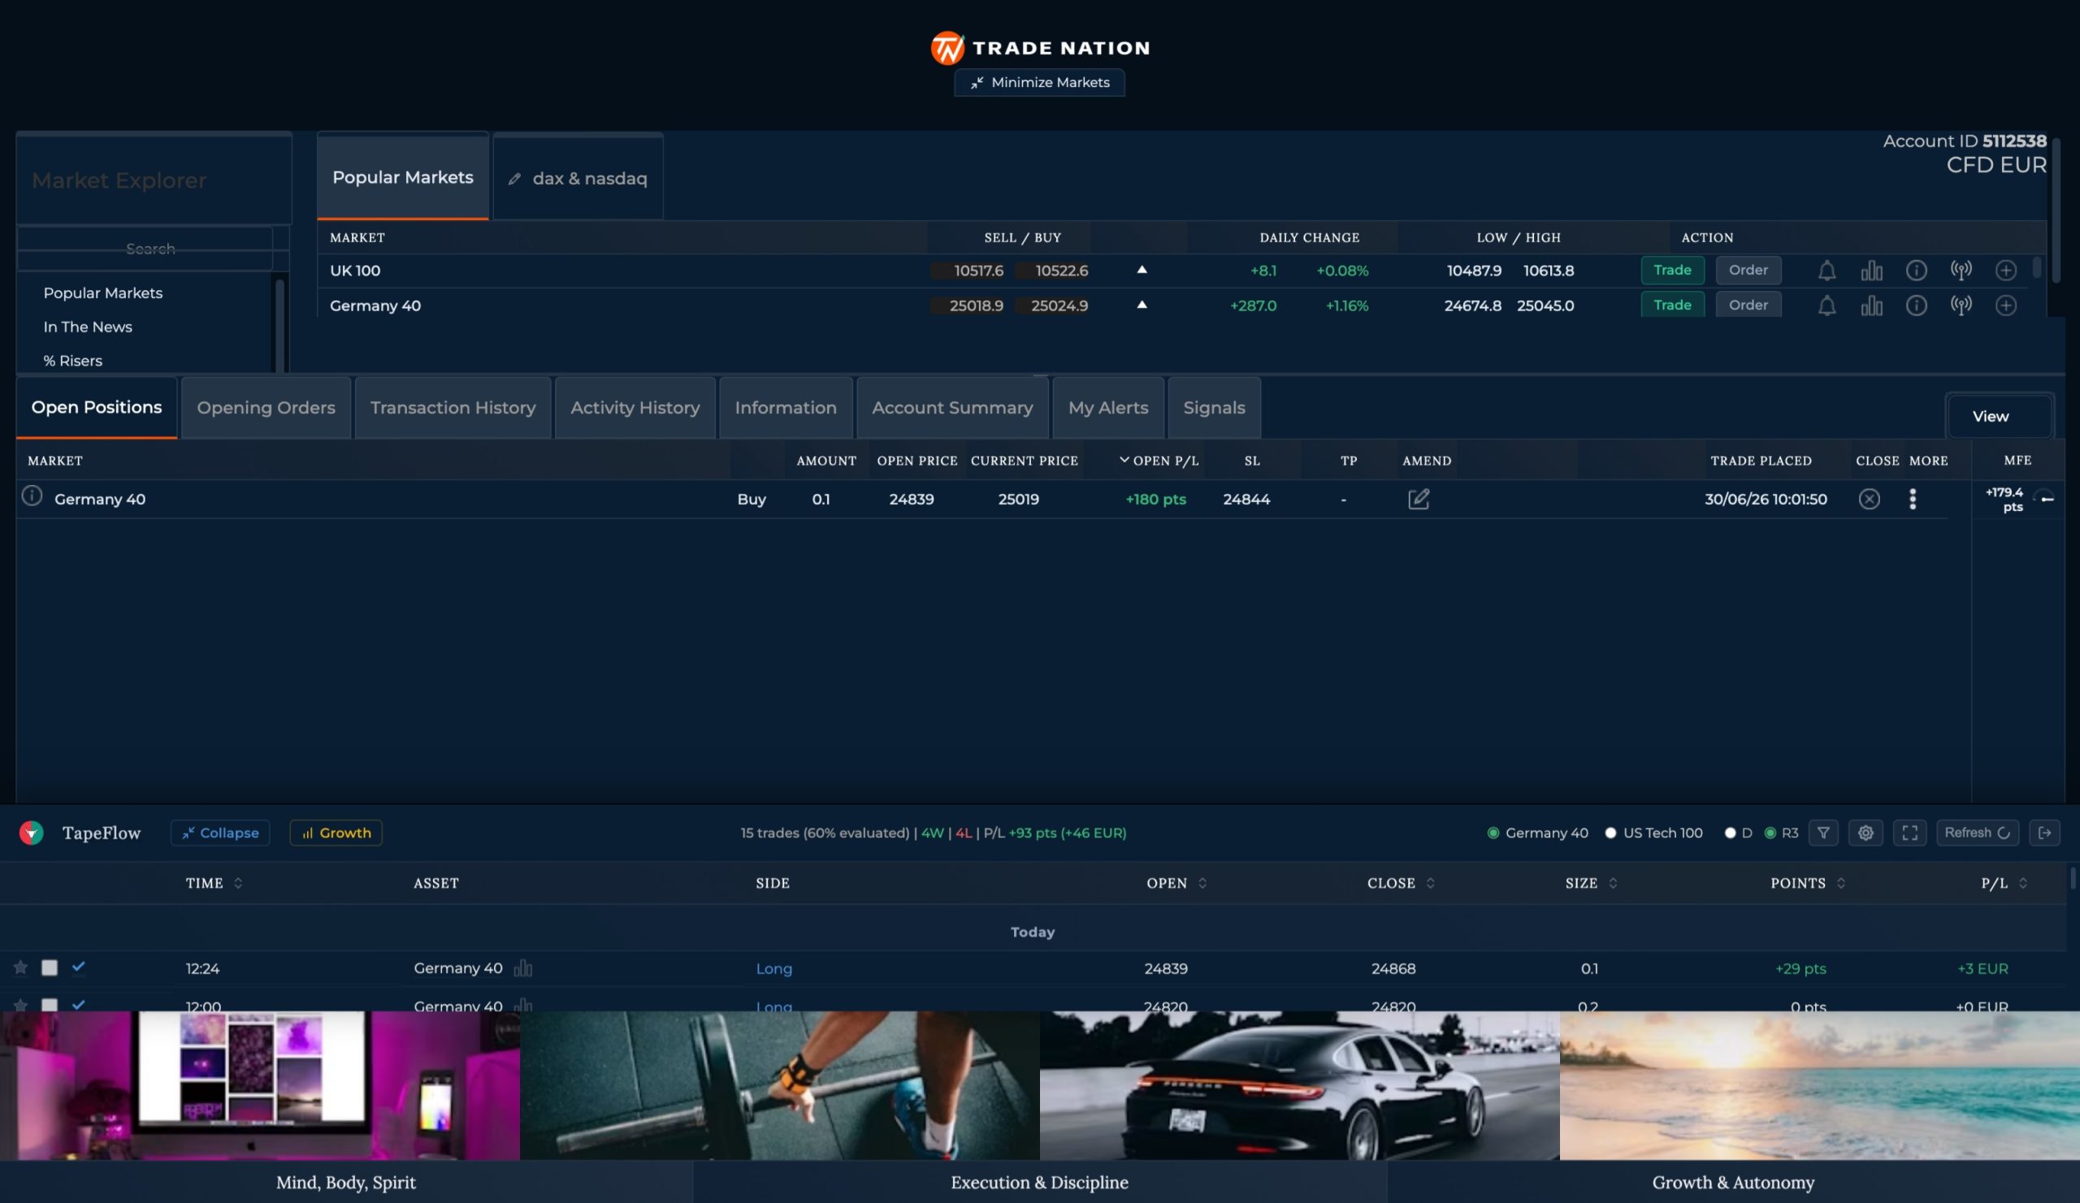Click the TapeFlow Collapse button
The height and width of the screenshot is (1203, 2080).
[220, 833]
